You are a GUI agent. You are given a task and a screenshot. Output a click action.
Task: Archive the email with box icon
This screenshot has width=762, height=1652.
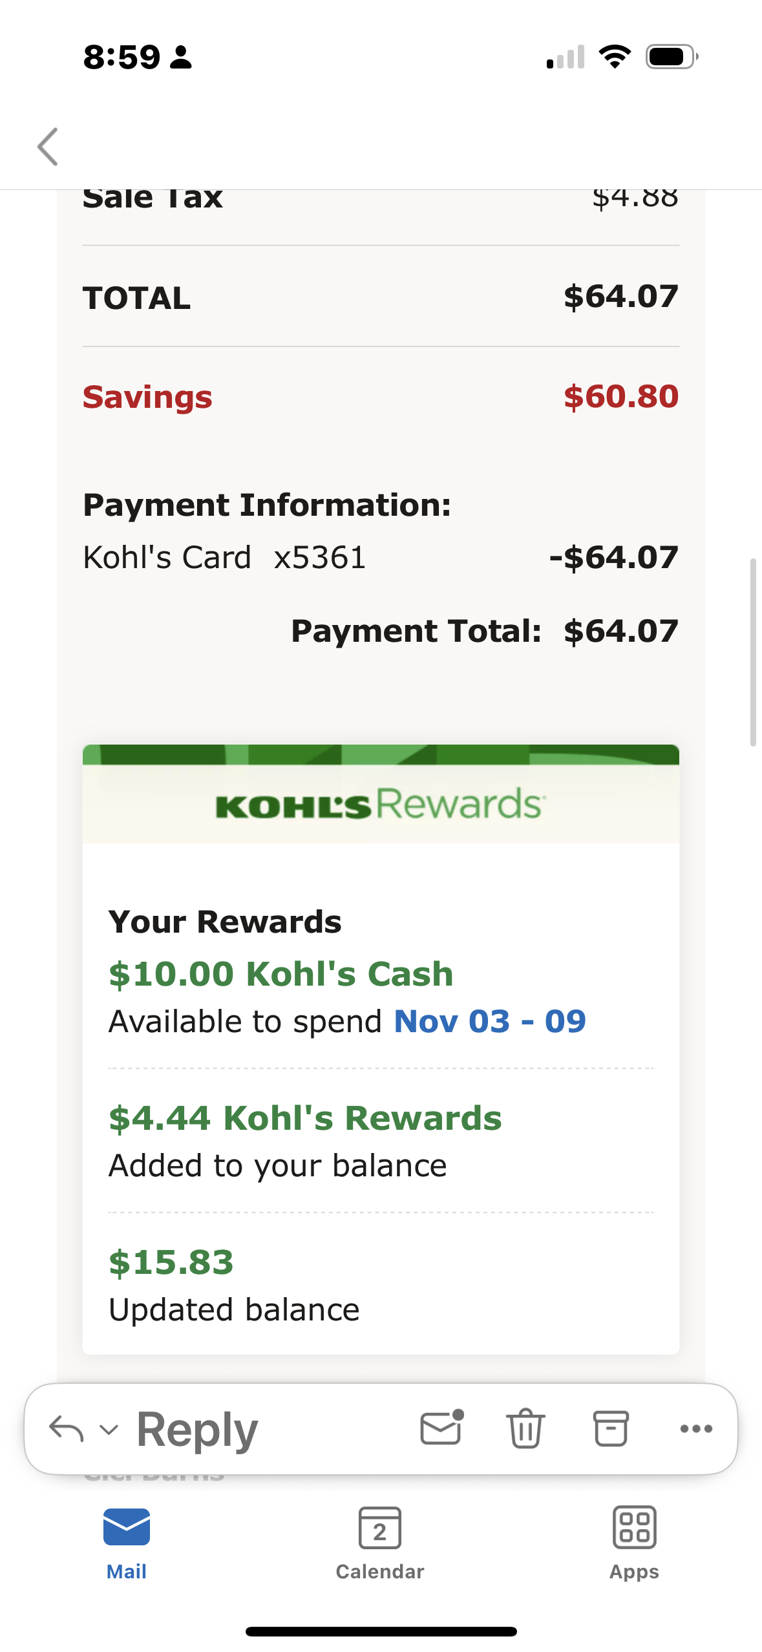coord(611,1428)
